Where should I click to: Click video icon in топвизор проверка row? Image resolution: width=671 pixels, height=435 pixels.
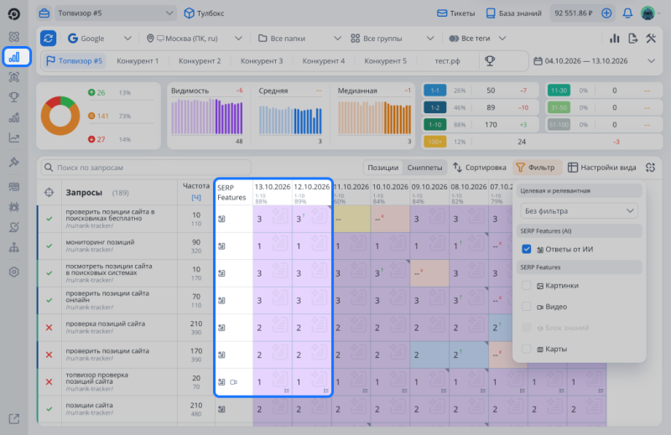click(233, 382)
